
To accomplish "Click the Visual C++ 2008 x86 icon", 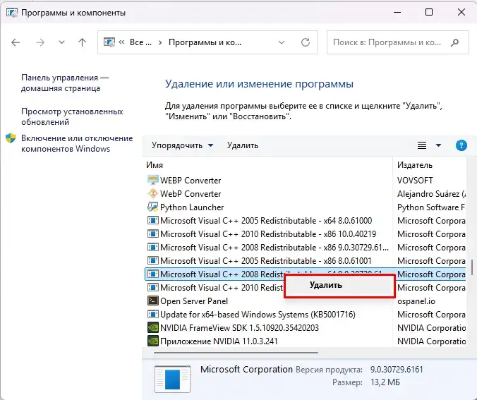I will [x=152, y=247].
